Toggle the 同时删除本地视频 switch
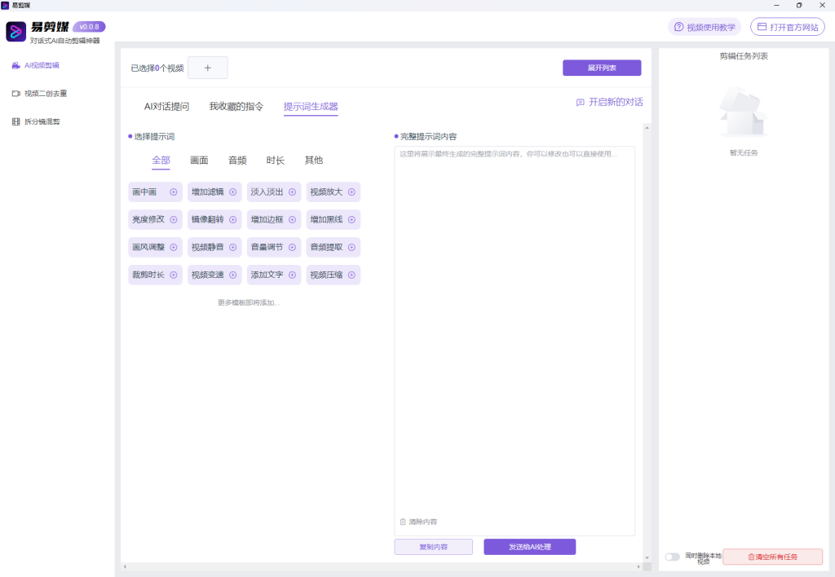 (x=672, y=557)
